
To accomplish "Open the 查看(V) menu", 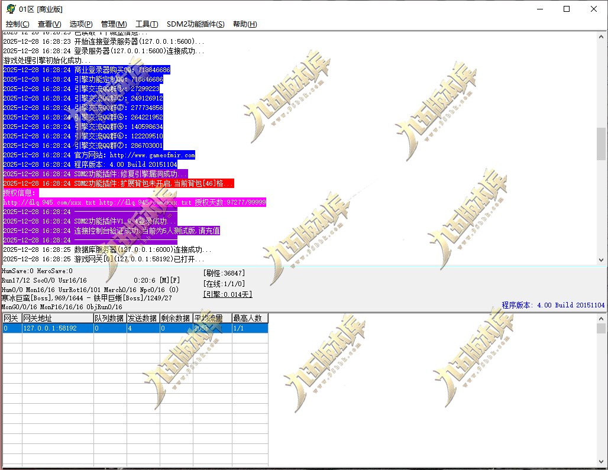I will (x=49, y=24).
